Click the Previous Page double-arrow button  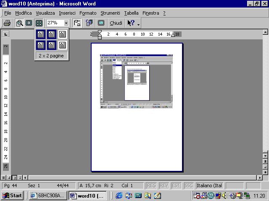click(x=265, y=161)
